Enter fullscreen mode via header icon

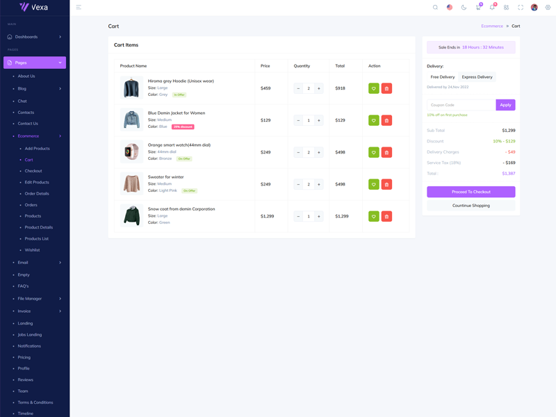[521, 8]
